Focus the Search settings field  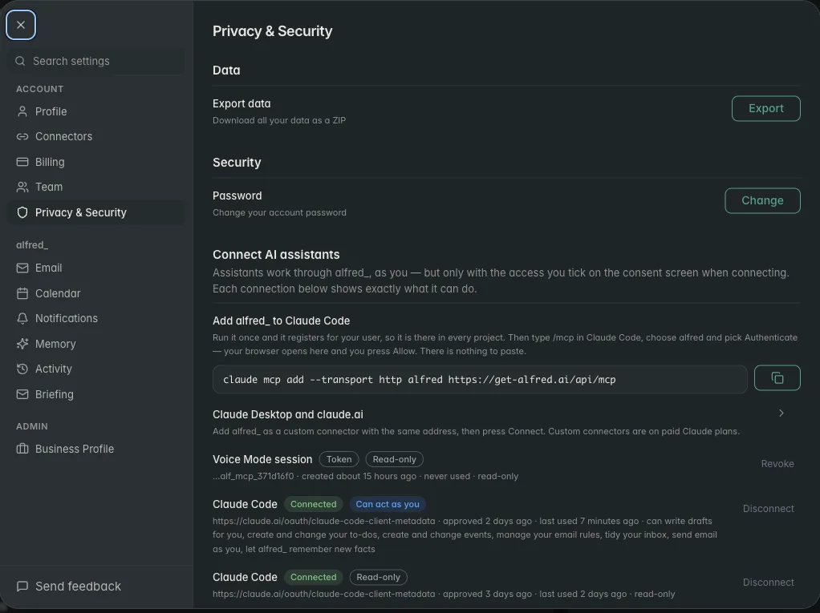(96, 61)
